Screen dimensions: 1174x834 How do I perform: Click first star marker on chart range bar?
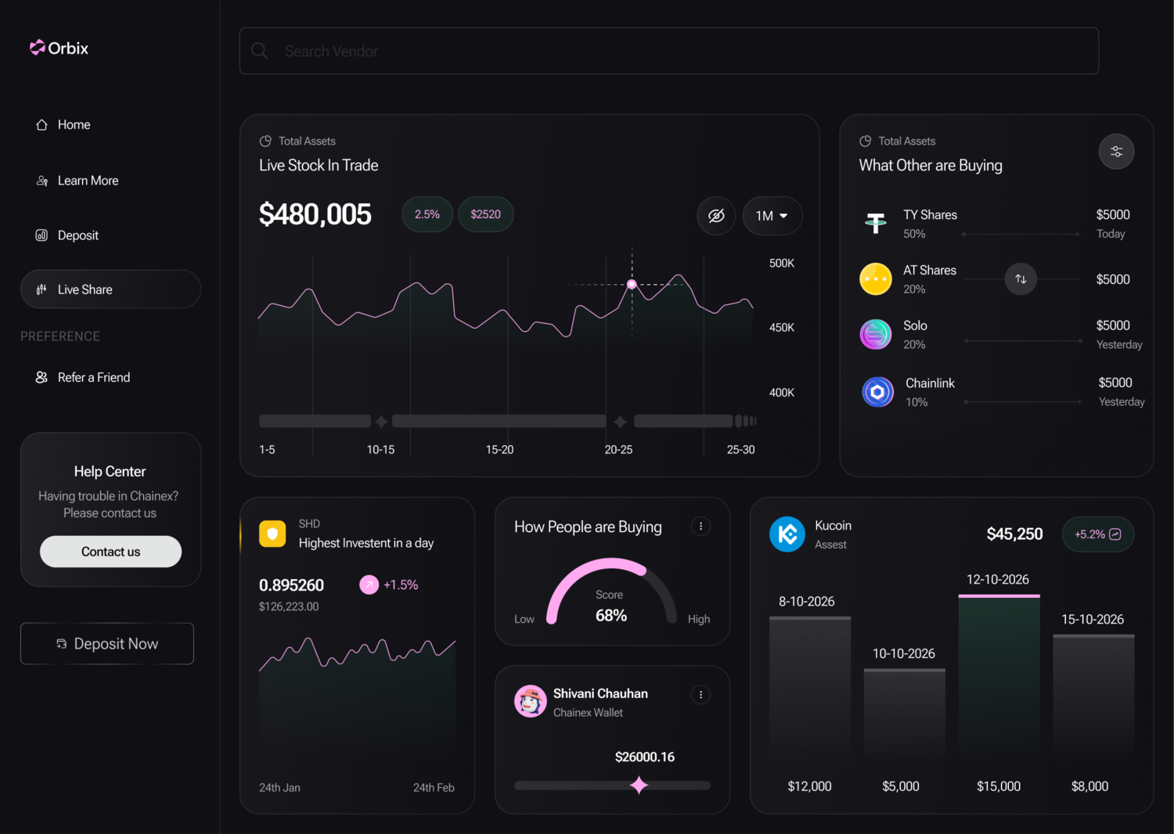[381, 422]
